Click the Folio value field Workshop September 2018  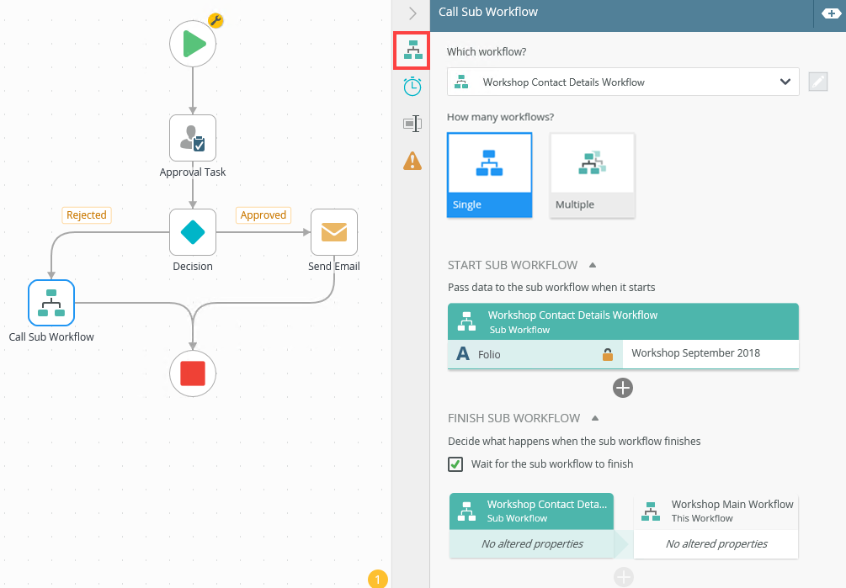[x=710, y=353]
